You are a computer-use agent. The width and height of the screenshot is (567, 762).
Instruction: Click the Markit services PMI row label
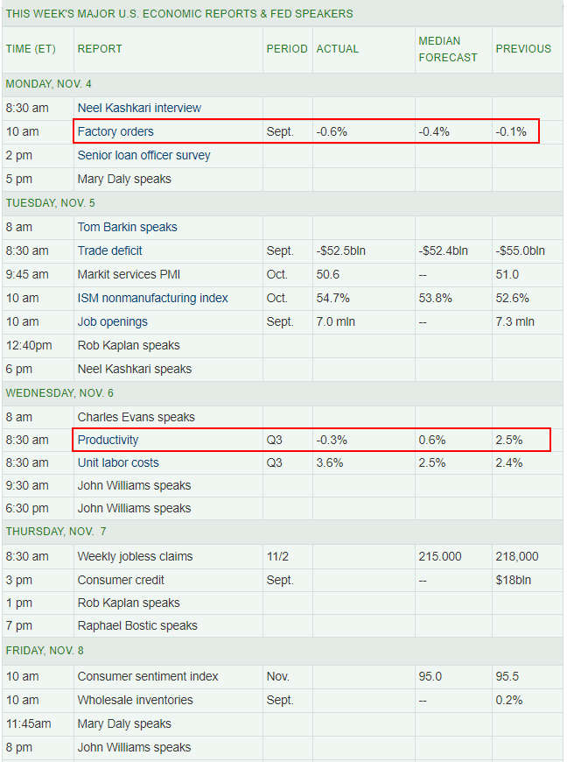point(129,274)
